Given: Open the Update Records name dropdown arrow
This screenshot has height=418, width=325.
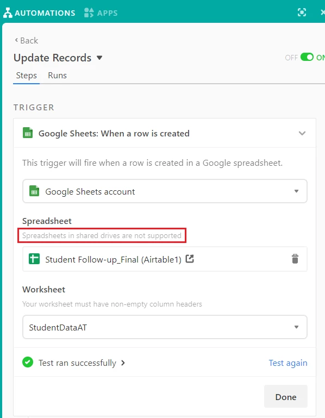Looking at the screenshot, I should click(99, 58).
